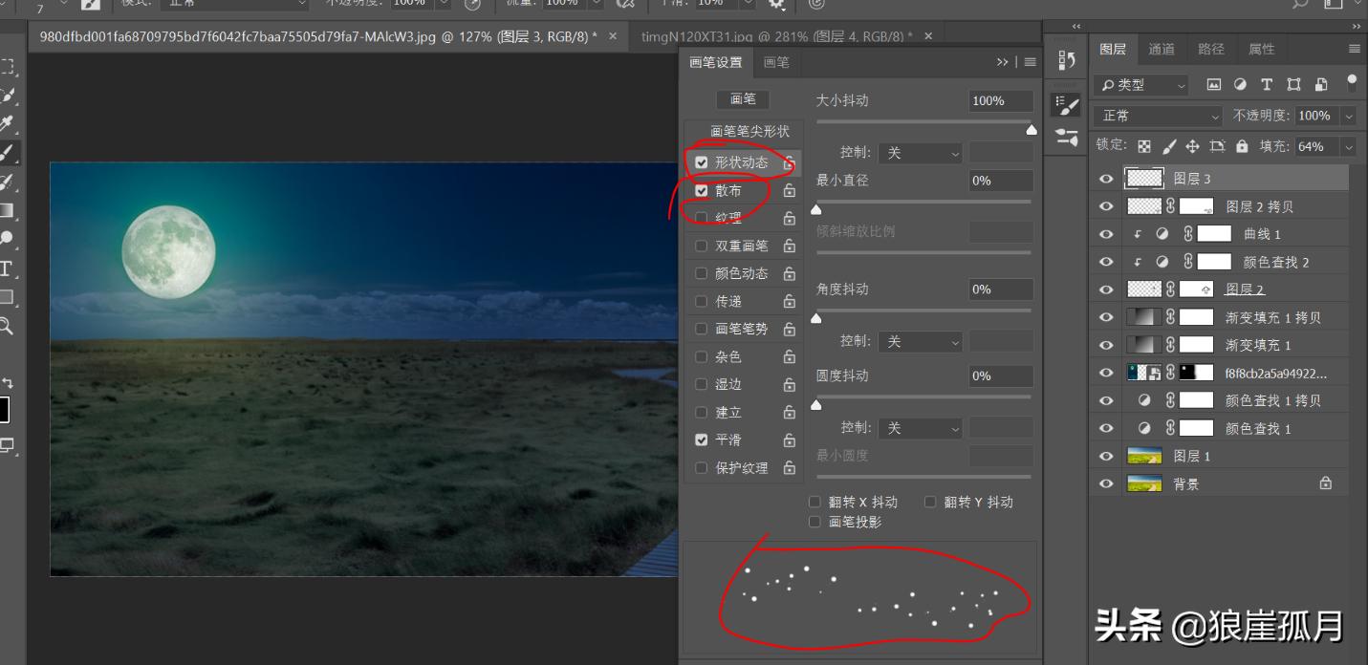Open the layer blend mode dropdown showing 正常
Screen dimensions: 1368x665
(x=1157, y=115)
